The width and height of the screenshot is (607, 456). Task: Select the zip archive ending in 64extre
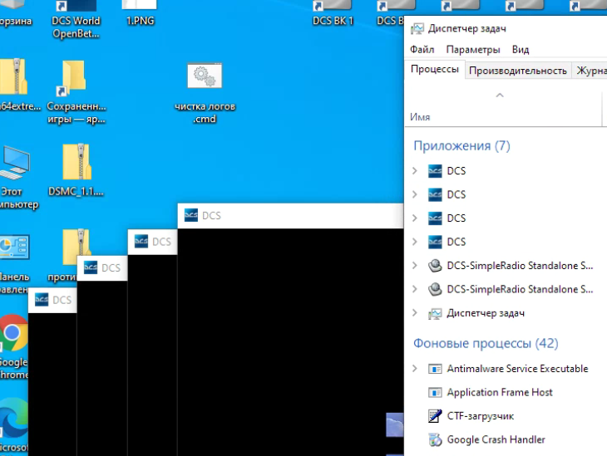pyautogui.click(x=18, y=85)
